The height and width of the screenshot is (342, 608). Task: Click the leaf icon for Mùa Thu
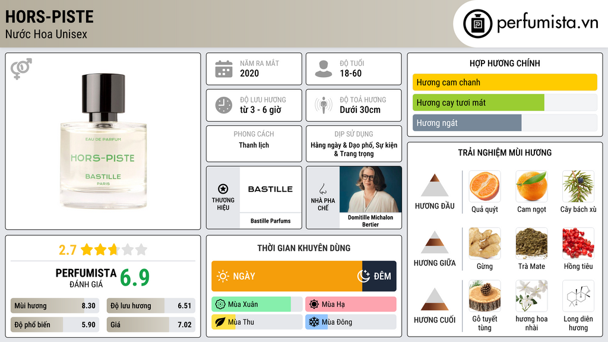pos(220,322)
